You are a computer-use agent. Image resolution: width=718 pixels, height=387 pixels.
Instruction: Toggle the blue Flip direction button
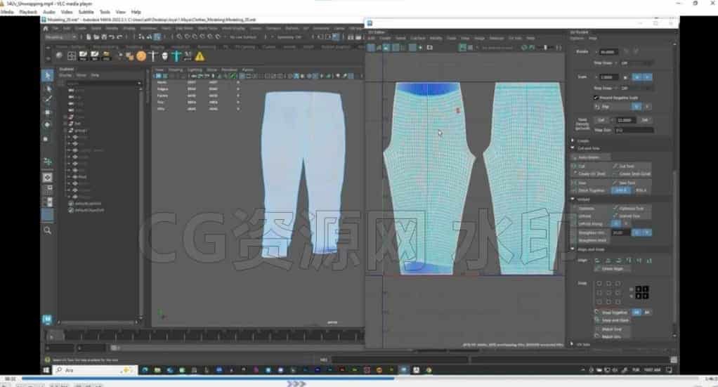pos(637,106)
